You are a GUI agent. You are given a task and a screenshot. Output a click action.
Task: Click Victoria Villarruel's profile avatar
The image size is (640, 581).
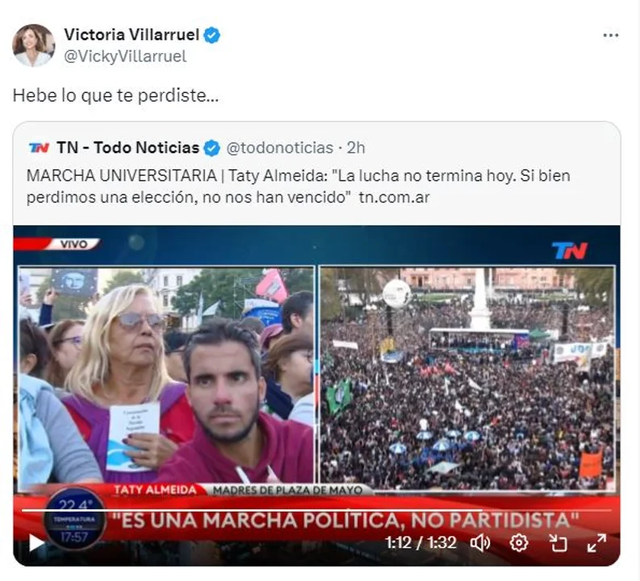click(33, 45)
